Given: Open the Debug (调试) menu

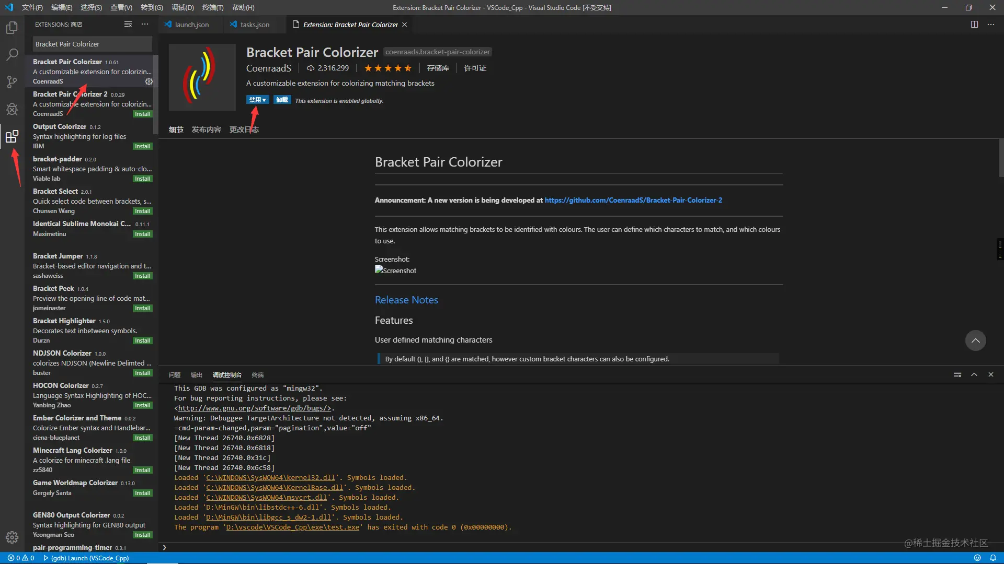Looking at the screenshot, I should [183, 7].
